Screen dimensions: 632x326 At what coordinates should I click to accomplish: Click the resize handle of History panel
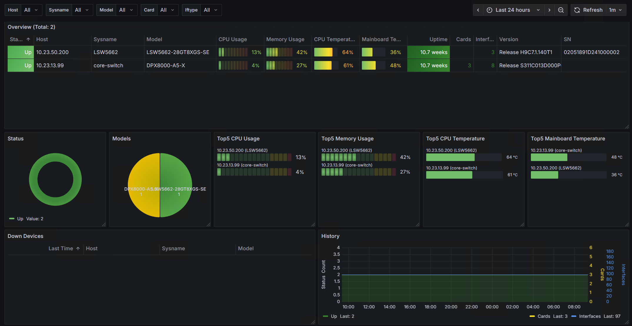click(x=627, y=322)
